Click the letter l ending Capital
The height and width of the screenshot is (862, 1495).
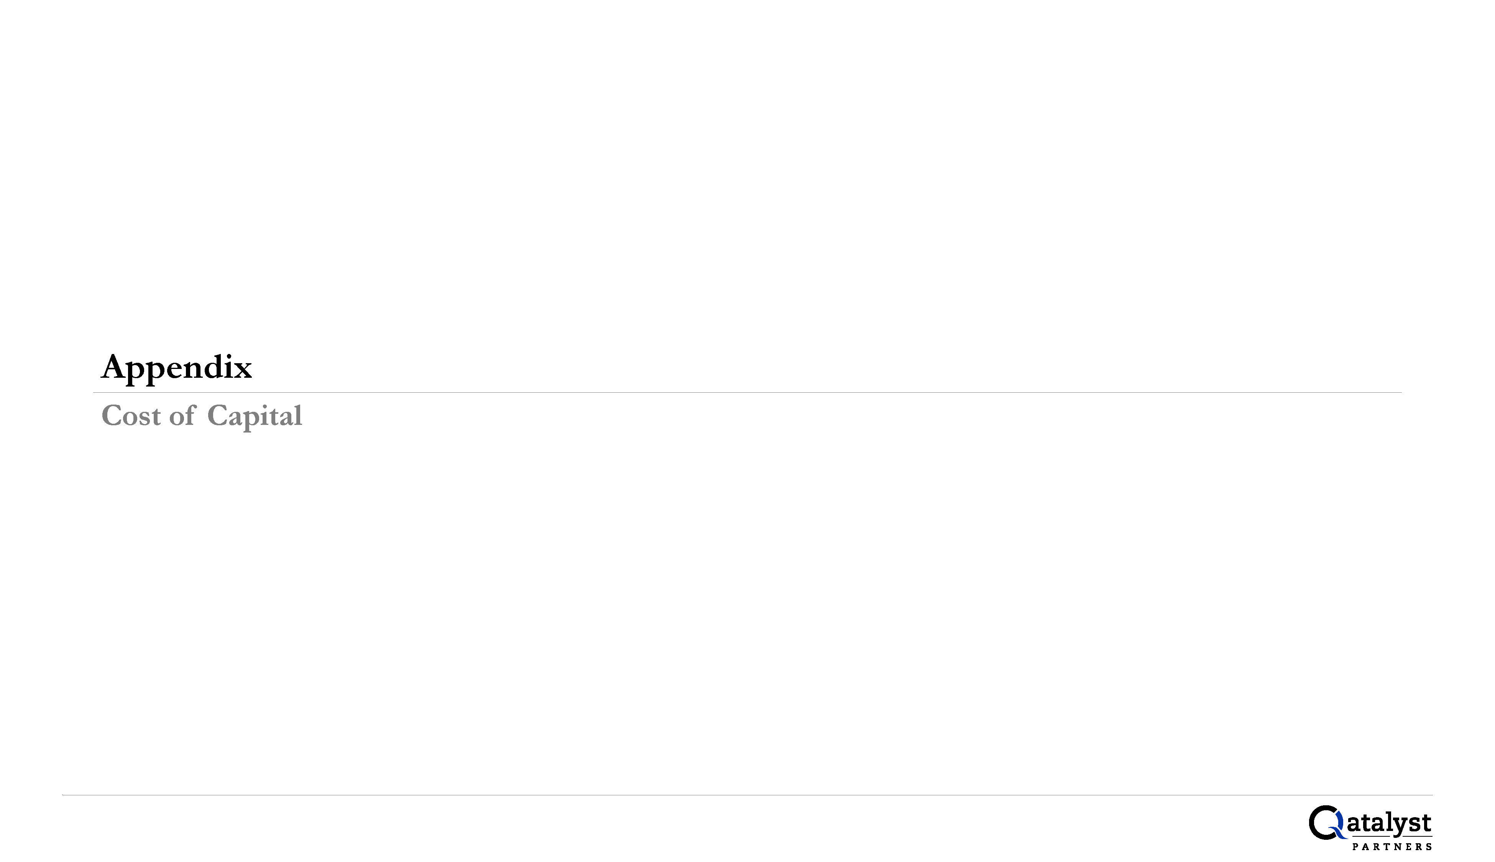pos(299,415)
